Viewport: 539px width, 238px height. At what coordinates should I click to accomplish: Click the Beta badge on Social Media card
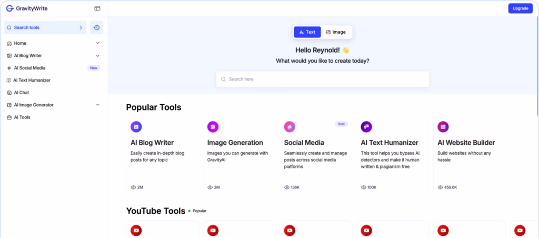coord(341,124)
